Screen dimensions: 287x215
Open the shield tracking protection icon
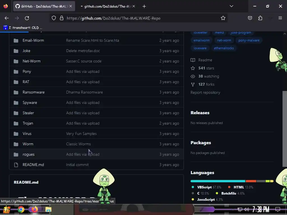click(x=54, y=18)
